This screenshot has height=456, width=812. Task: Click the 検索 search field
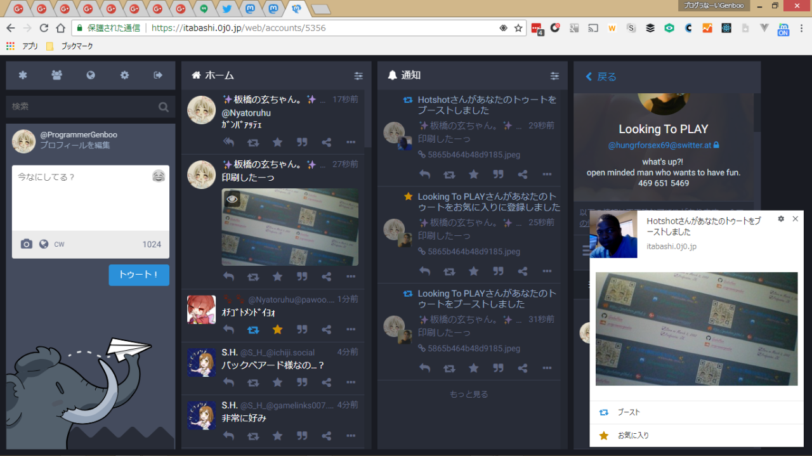tap(82, 107)
